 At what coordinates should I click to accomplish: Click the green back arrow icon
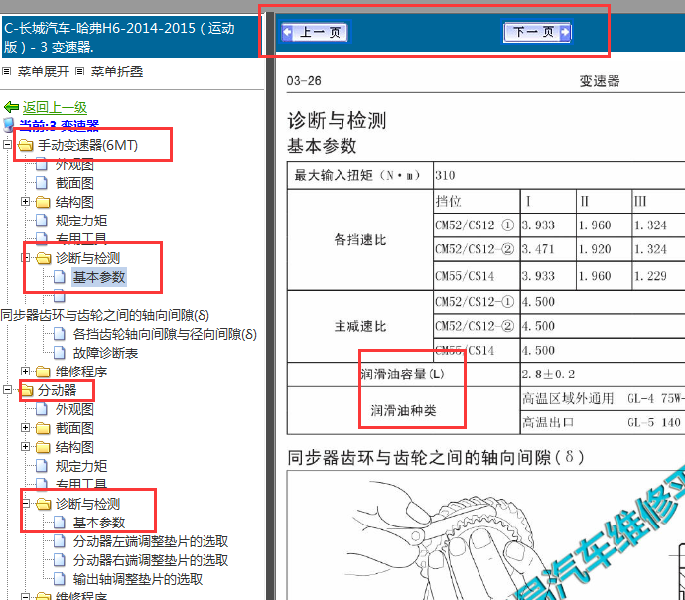(11, 107)
